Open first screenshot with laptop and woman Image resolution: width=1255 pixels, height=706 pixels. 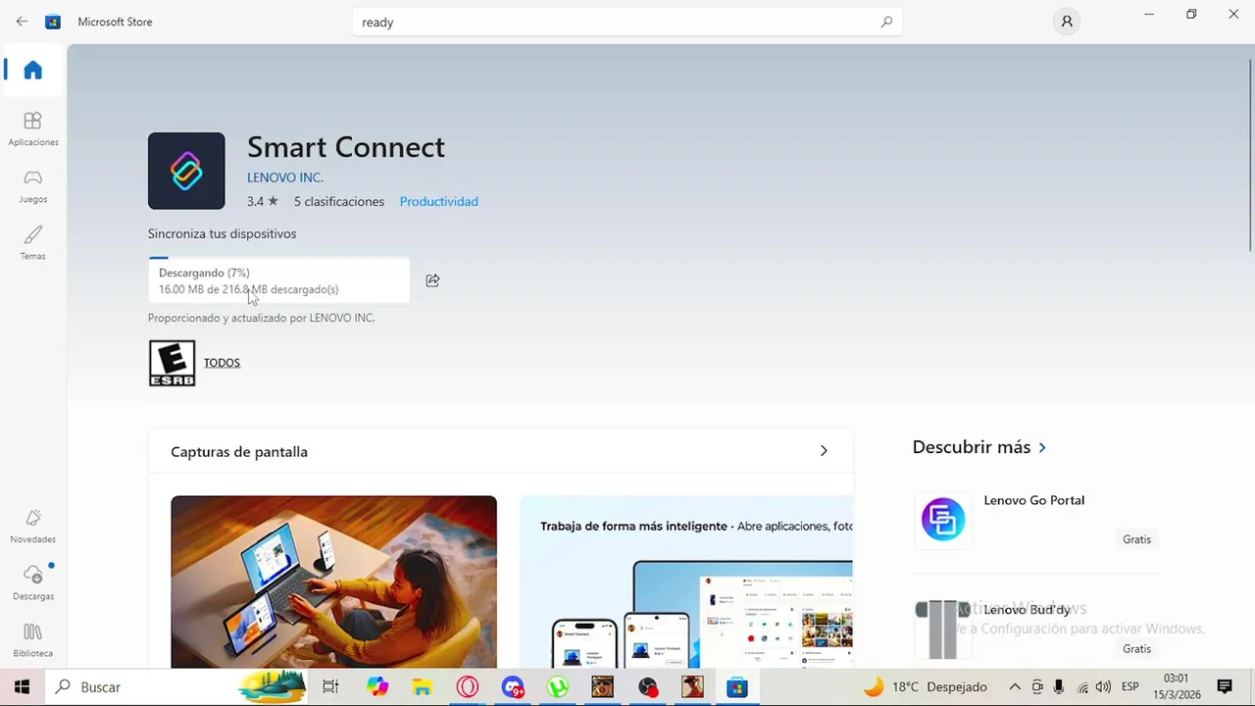tap(333, 581)
